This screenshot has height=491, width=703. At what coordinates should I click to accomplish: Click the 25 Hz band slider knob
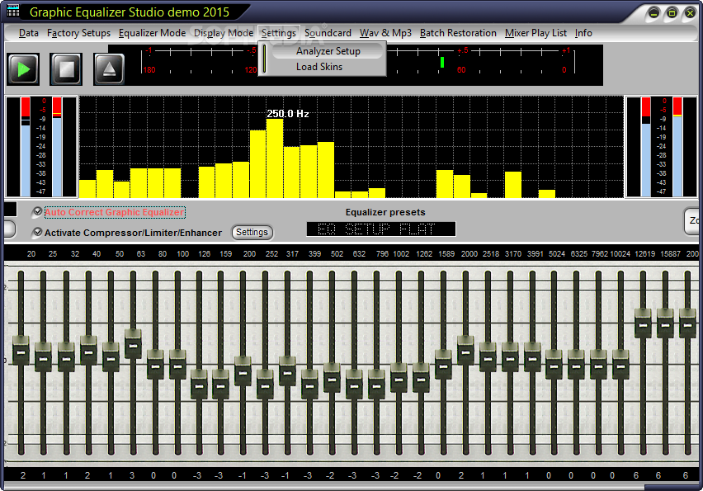pyautogui.click(x=44, y=357)
